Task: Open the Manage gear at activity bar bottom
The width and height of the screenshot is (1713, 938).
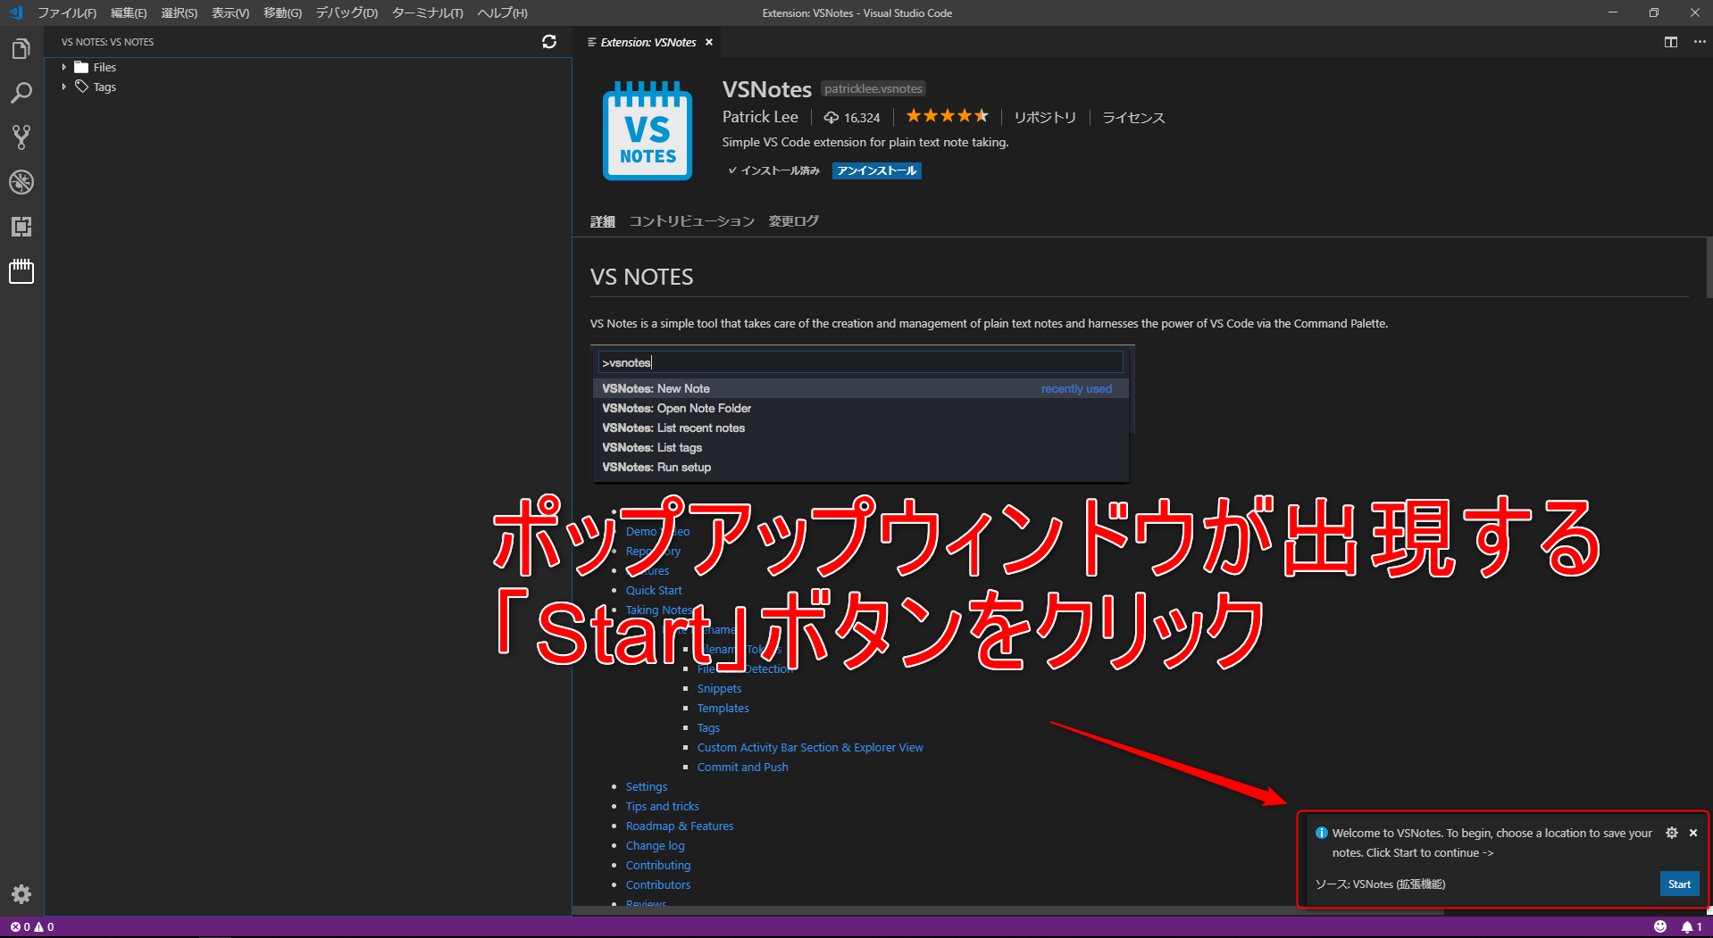Action: 21,894
